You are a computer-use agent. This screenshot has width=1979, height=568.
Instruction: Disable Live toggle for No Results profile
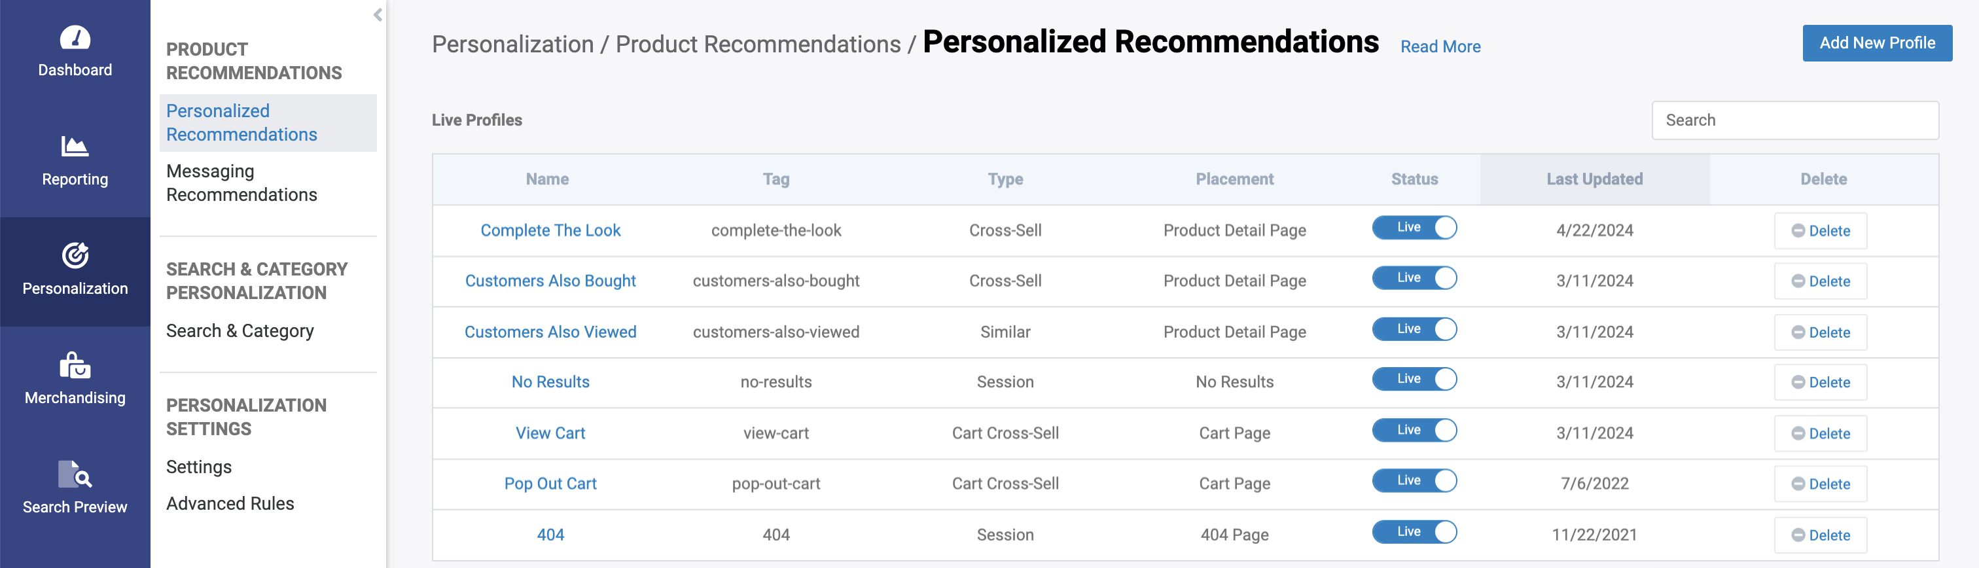pyautogui.click(x=1414, y=379)
